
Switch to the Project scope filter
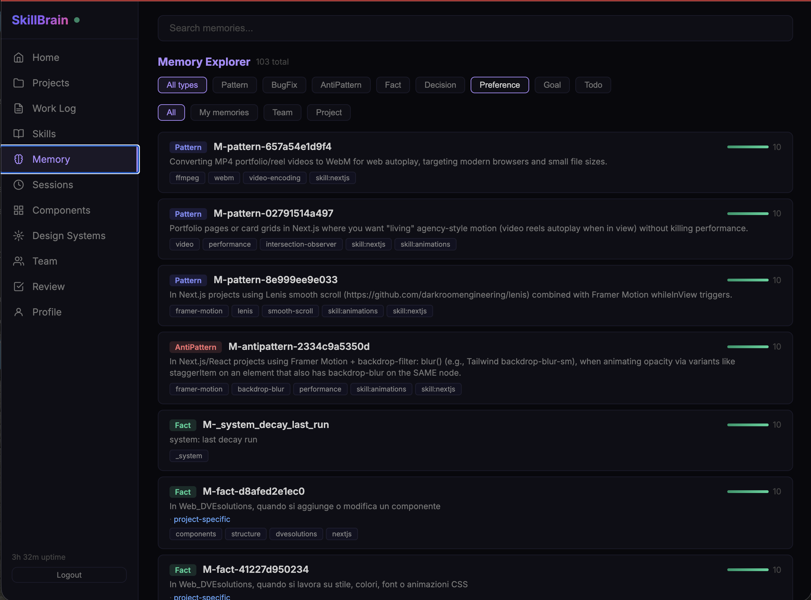click(328, 112)
